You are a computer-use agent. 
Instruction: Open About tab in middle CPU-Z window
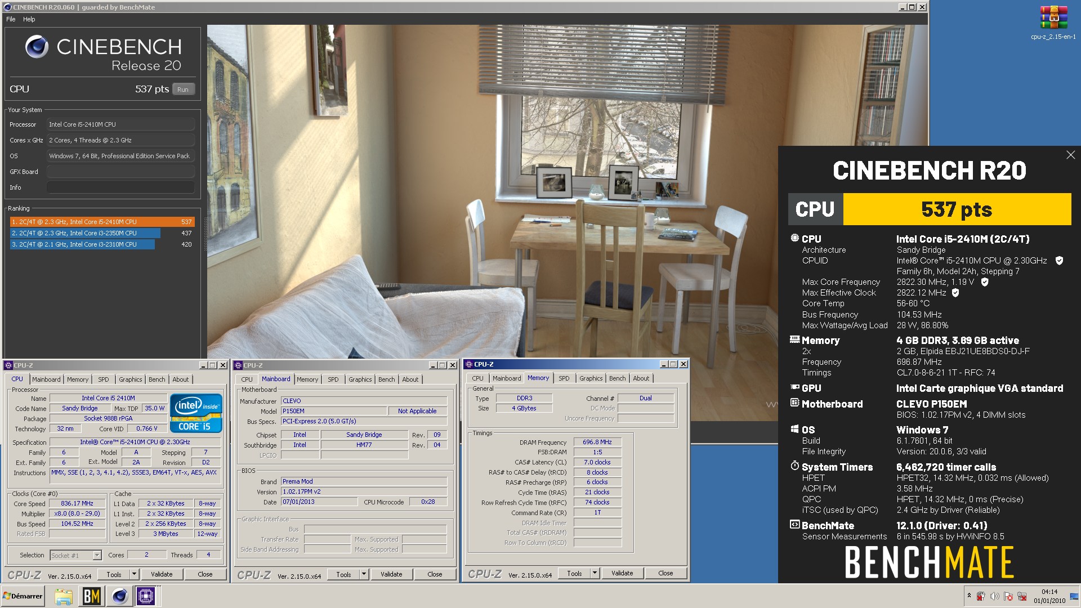410,379
